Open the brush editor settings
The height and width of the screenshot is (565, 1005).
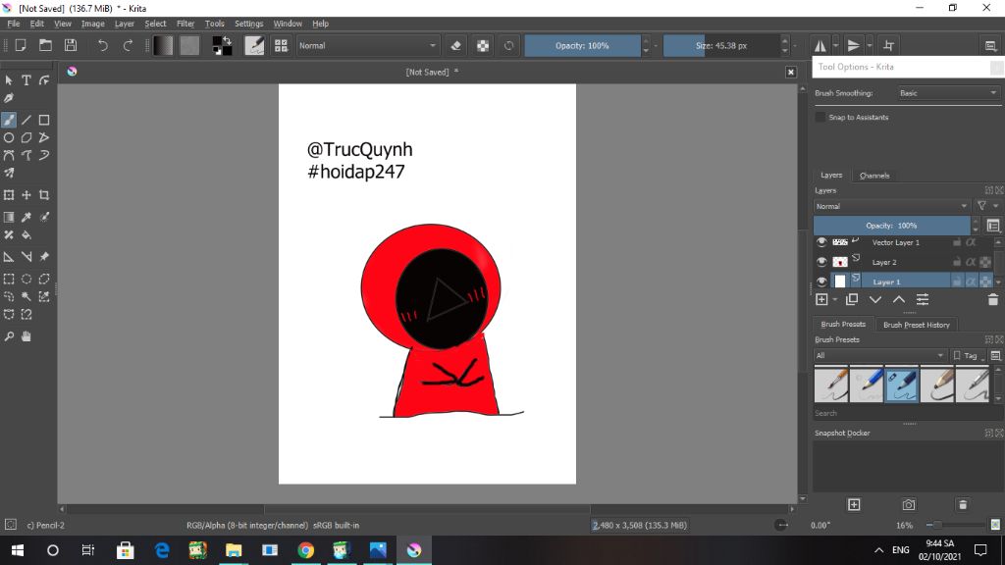pos(254,45)
